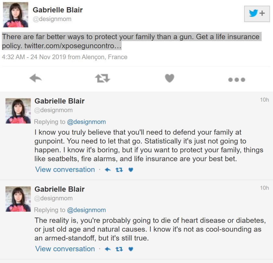Viewport: 273px width, 263px height.
Task: Retweet the main life insurance tweet
Action: 102,78
